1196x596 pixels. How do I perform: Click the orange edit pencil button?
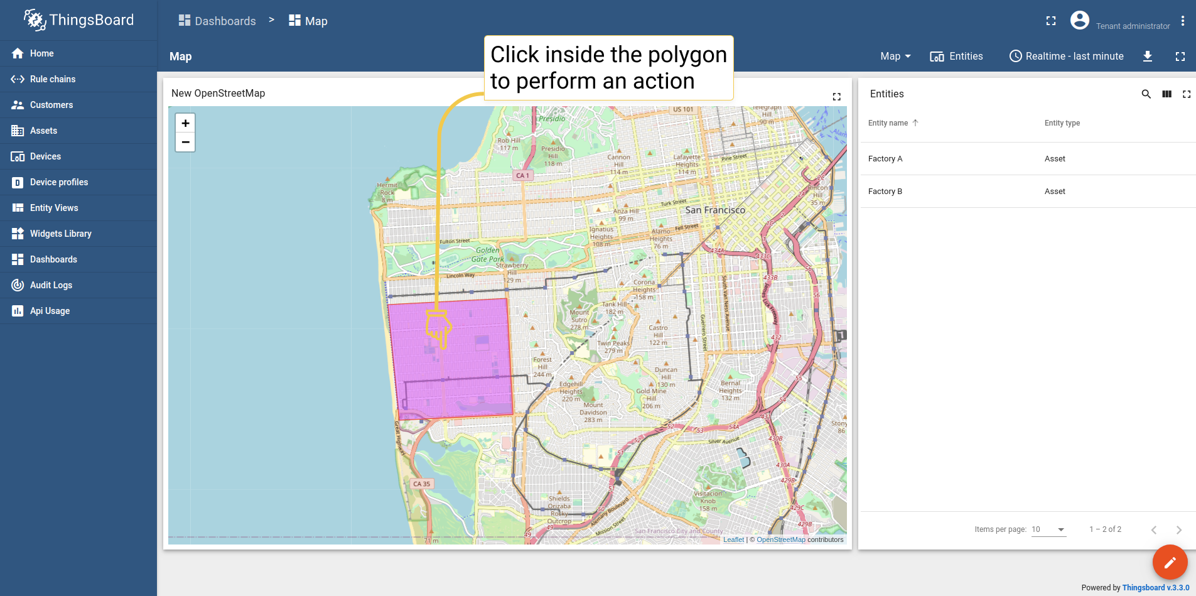(1170, 562)
